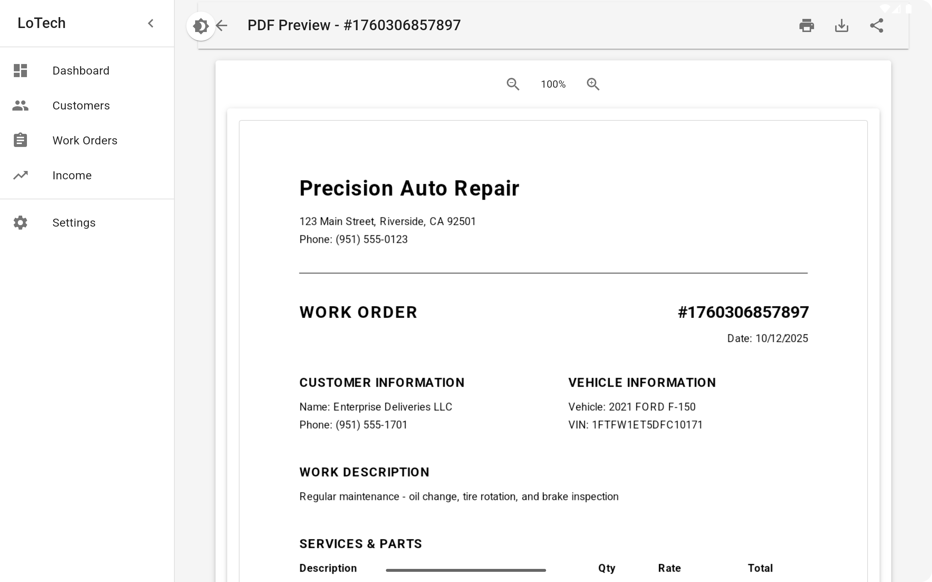Navigate to Customers section
Viewport: 932px width, 582px height.
(81, 105)
